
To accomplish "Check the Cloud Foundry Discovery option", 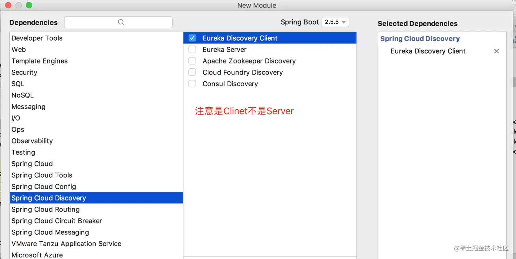I will coord(192,72).
